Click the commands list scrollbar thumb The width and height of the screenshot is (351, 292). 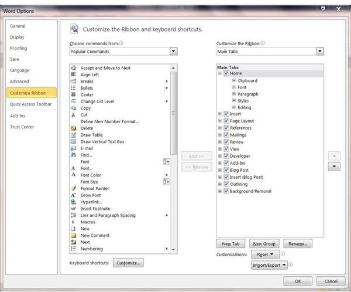tap(173, 113)
